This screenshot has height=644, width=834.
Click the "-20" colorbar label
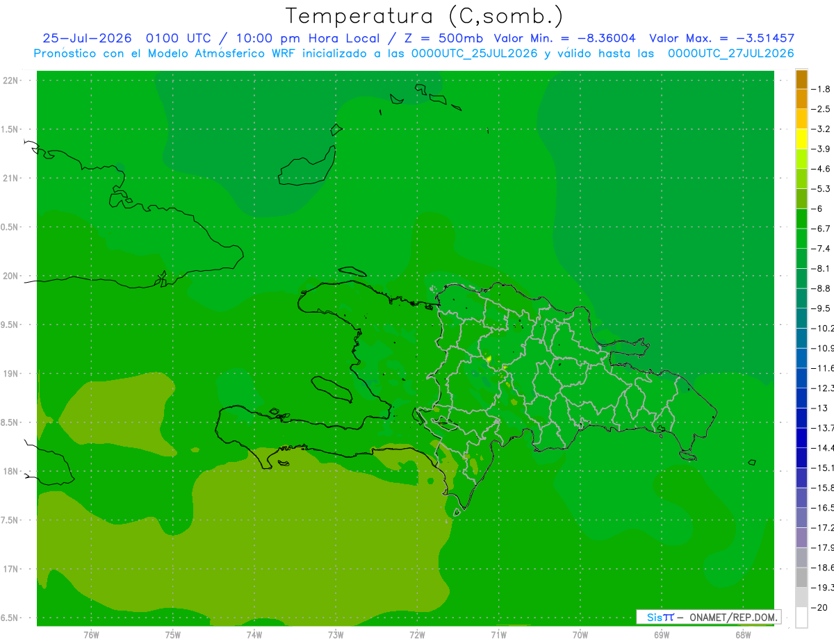point(819,607)
